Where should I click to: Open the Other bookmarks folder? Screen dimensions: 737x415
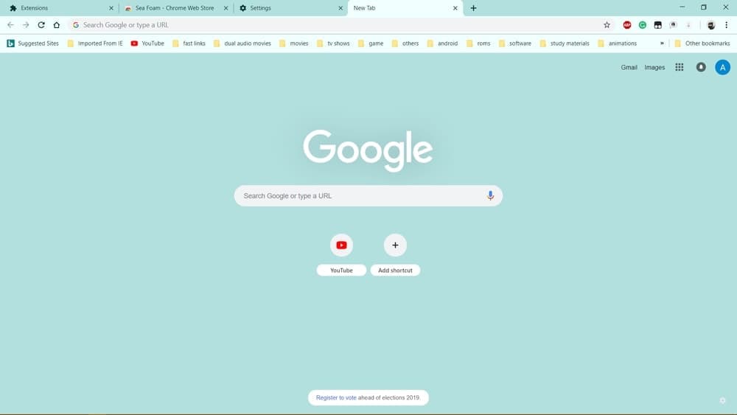(702, 43)
